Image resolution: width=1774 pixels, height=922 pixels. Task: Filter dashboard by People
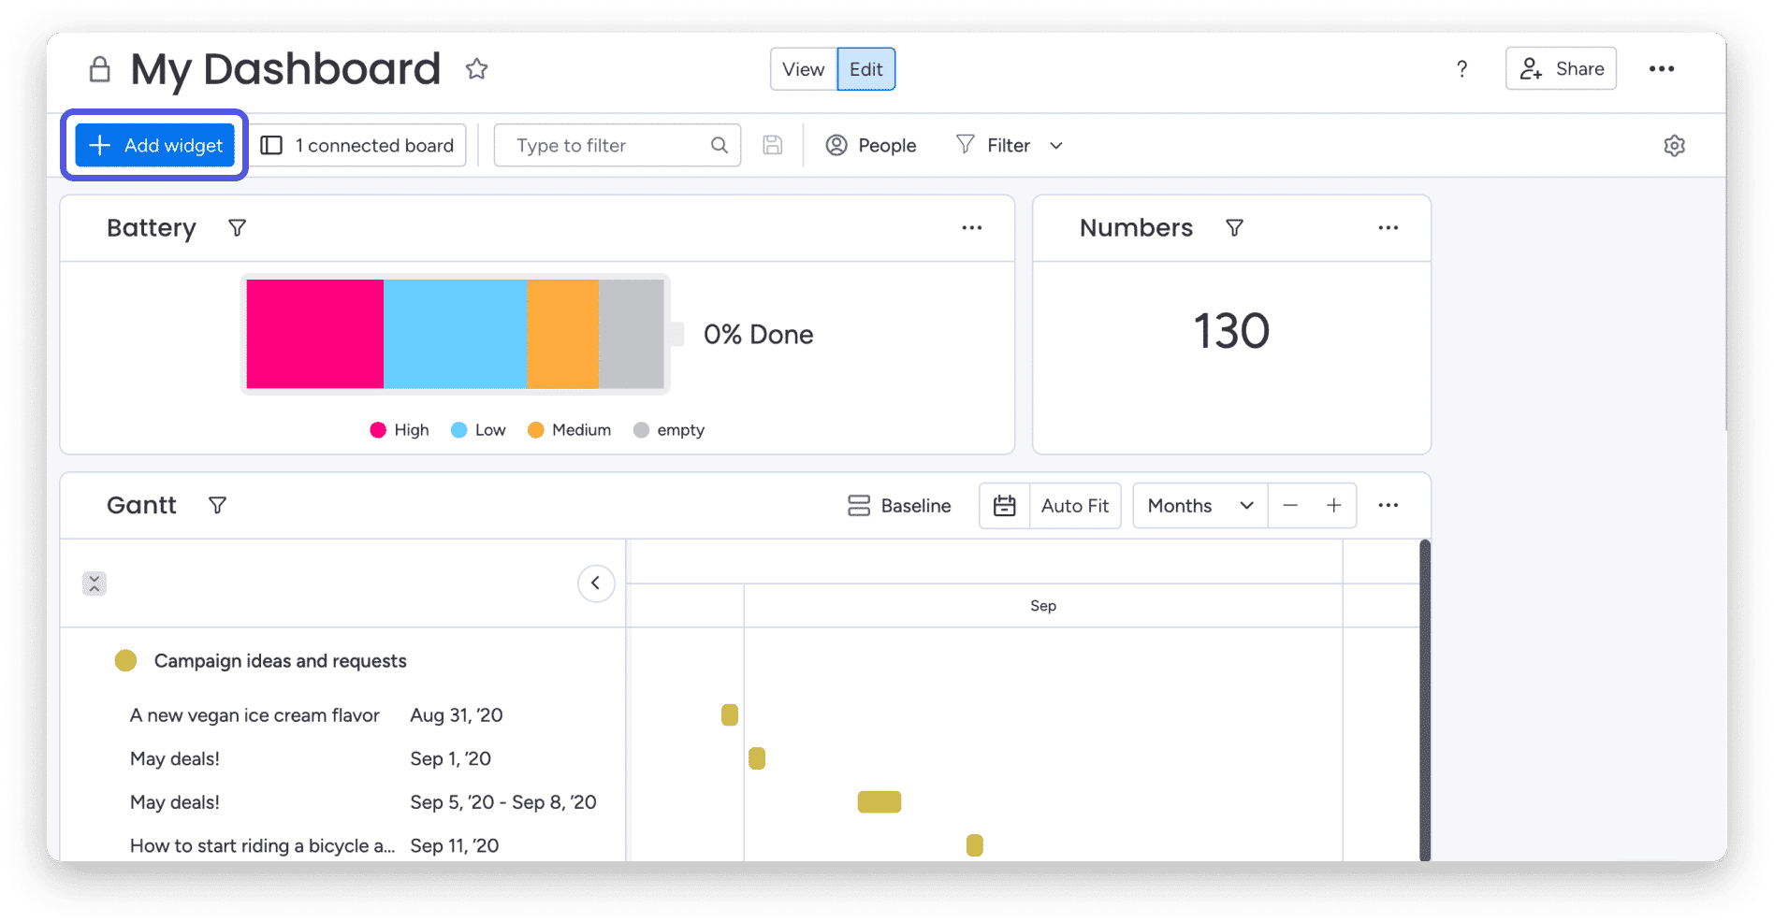click(x=870, y=146)
